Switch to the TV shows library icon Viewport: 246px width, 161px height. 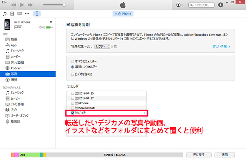point(20,14)
